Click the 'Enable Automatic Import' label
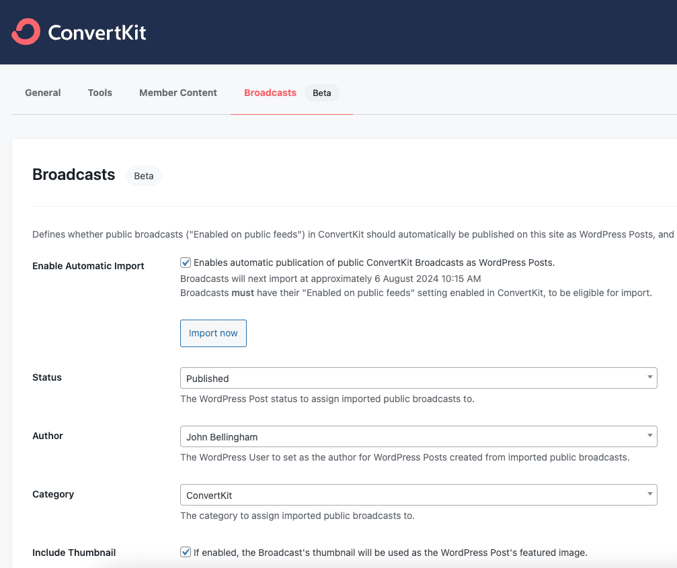 (x=88, y=266)
